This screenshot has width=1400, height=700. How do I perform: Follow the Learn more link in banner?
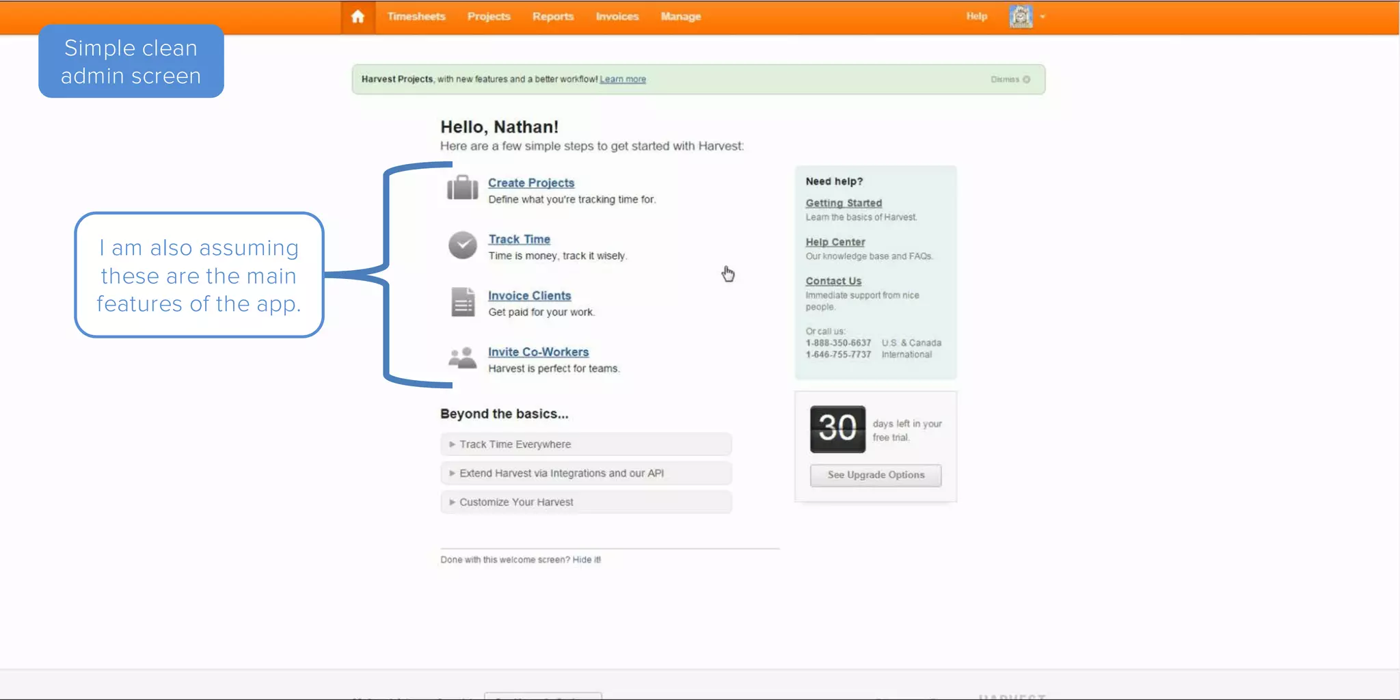[623, 79]
